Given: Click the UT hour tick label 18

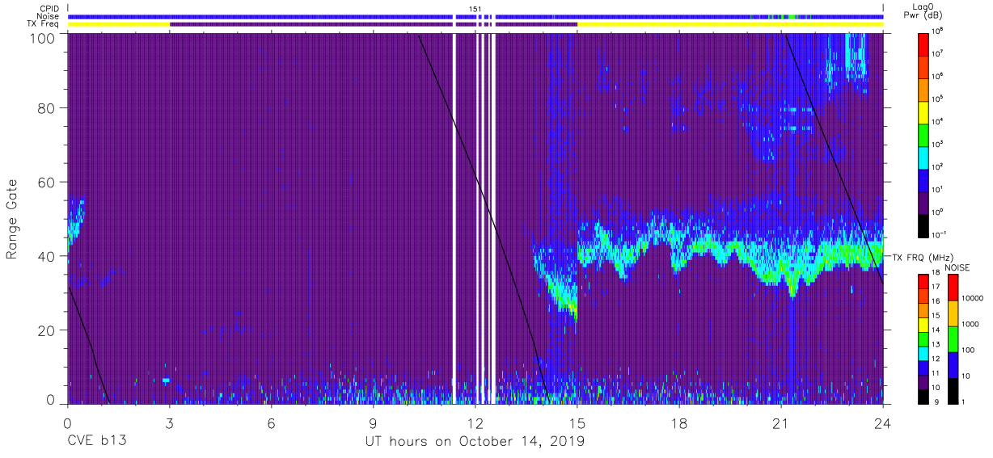Looking at the screenshot, I should tap(679, 422).
